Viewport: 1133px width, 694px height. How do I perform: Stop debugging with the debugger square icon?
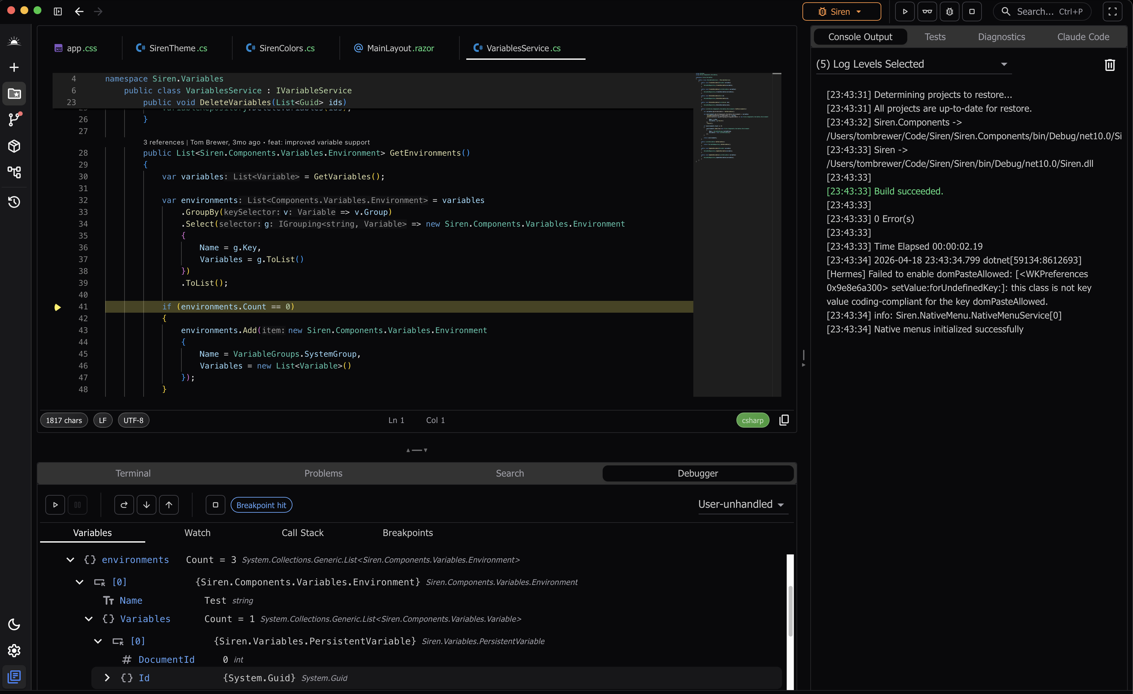pos(215,504)
